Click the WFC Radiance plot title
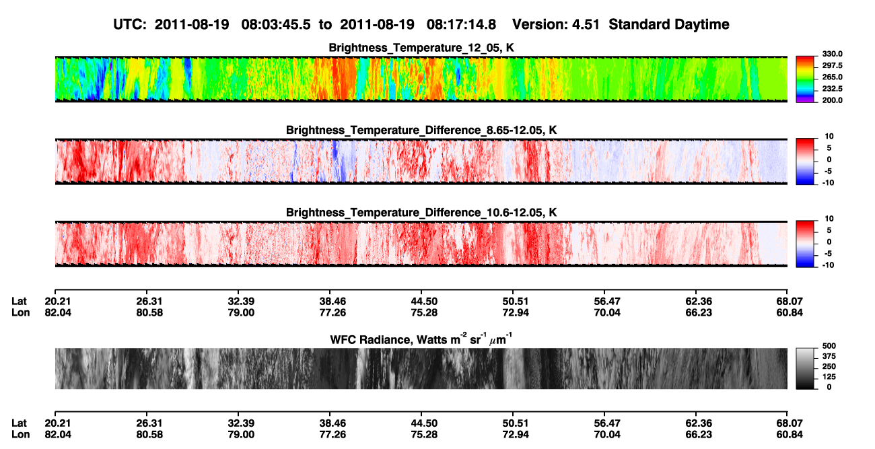 tap(421, 340)
